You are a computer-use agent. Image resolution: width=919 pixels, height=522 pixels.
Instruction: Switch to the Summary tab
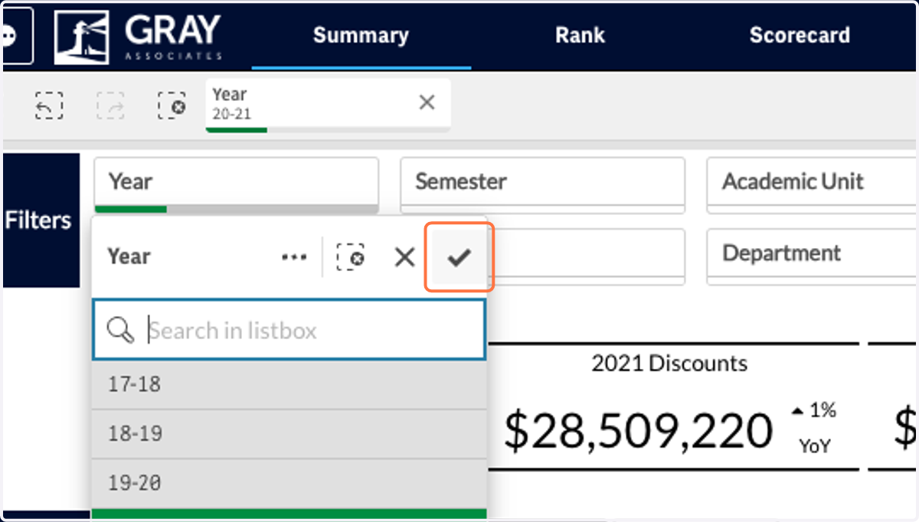coord(361,35)
